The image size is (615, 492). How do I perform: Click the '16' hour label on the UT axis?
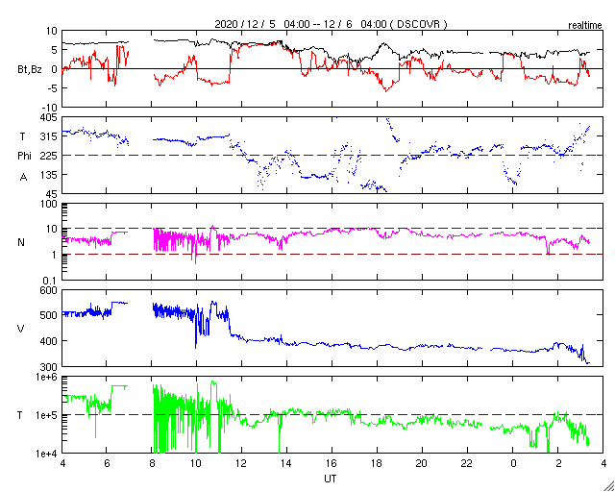[x=332, y=464]
